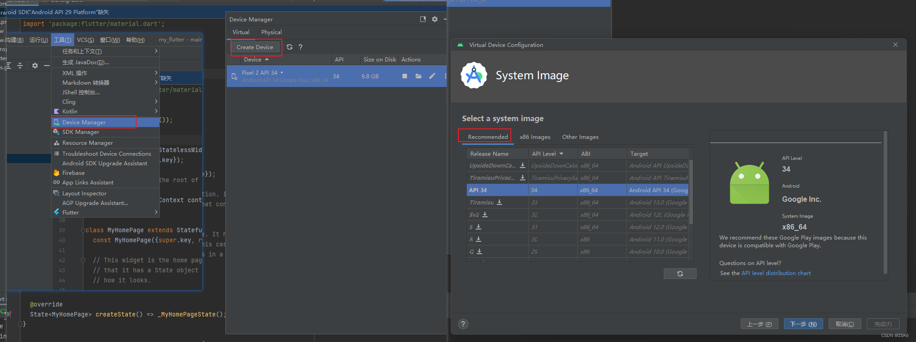Open Device Manager gear settings

pos(435,19)
